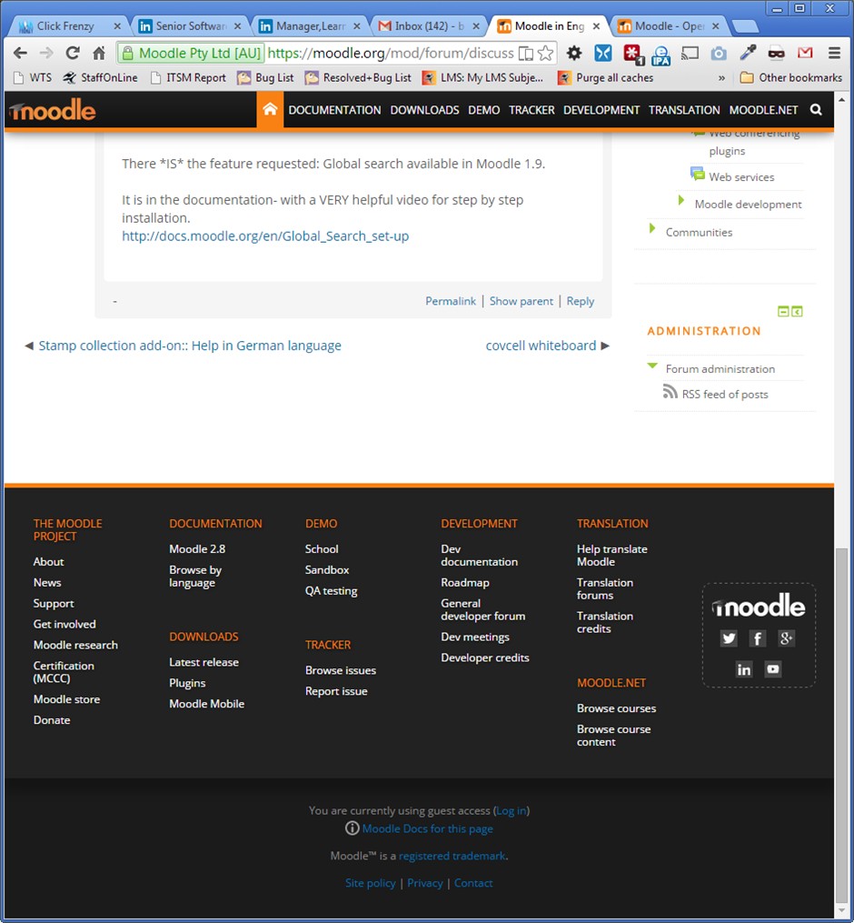Image resolution: width=854 pixels, height=923 pixels.
Task: Open the Purge all caches bookmark
Action: coord(606,77)
